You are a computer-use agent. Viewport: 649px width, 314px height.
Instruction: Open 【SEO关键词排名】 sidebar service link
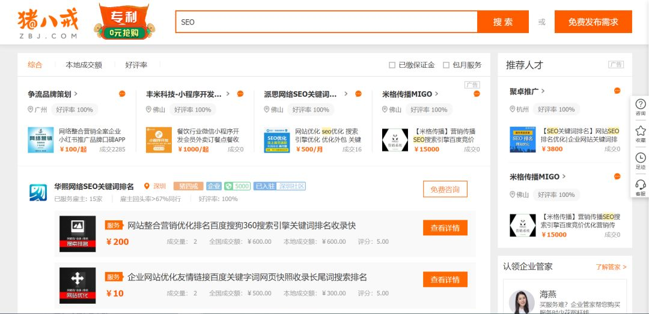tap(580, 135)
